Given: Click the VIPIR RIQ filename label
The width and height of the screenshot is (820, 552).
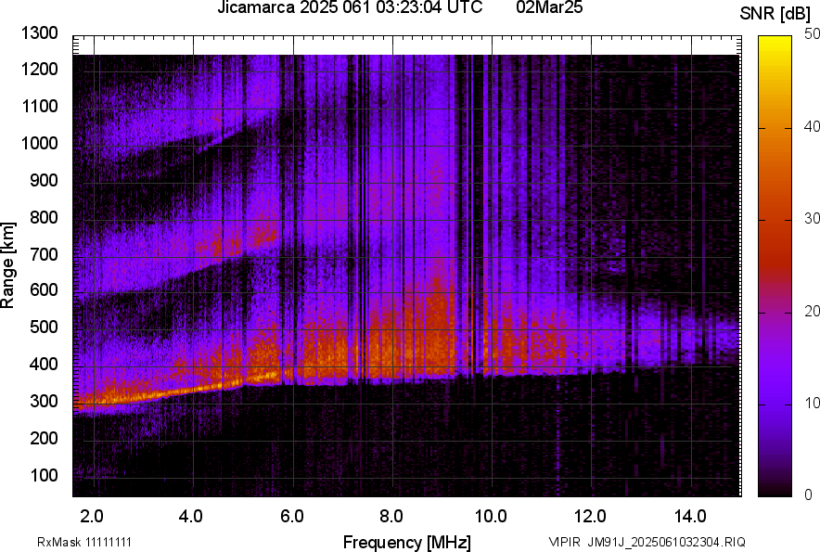Looking at the screenshot, I should (647, 542).
